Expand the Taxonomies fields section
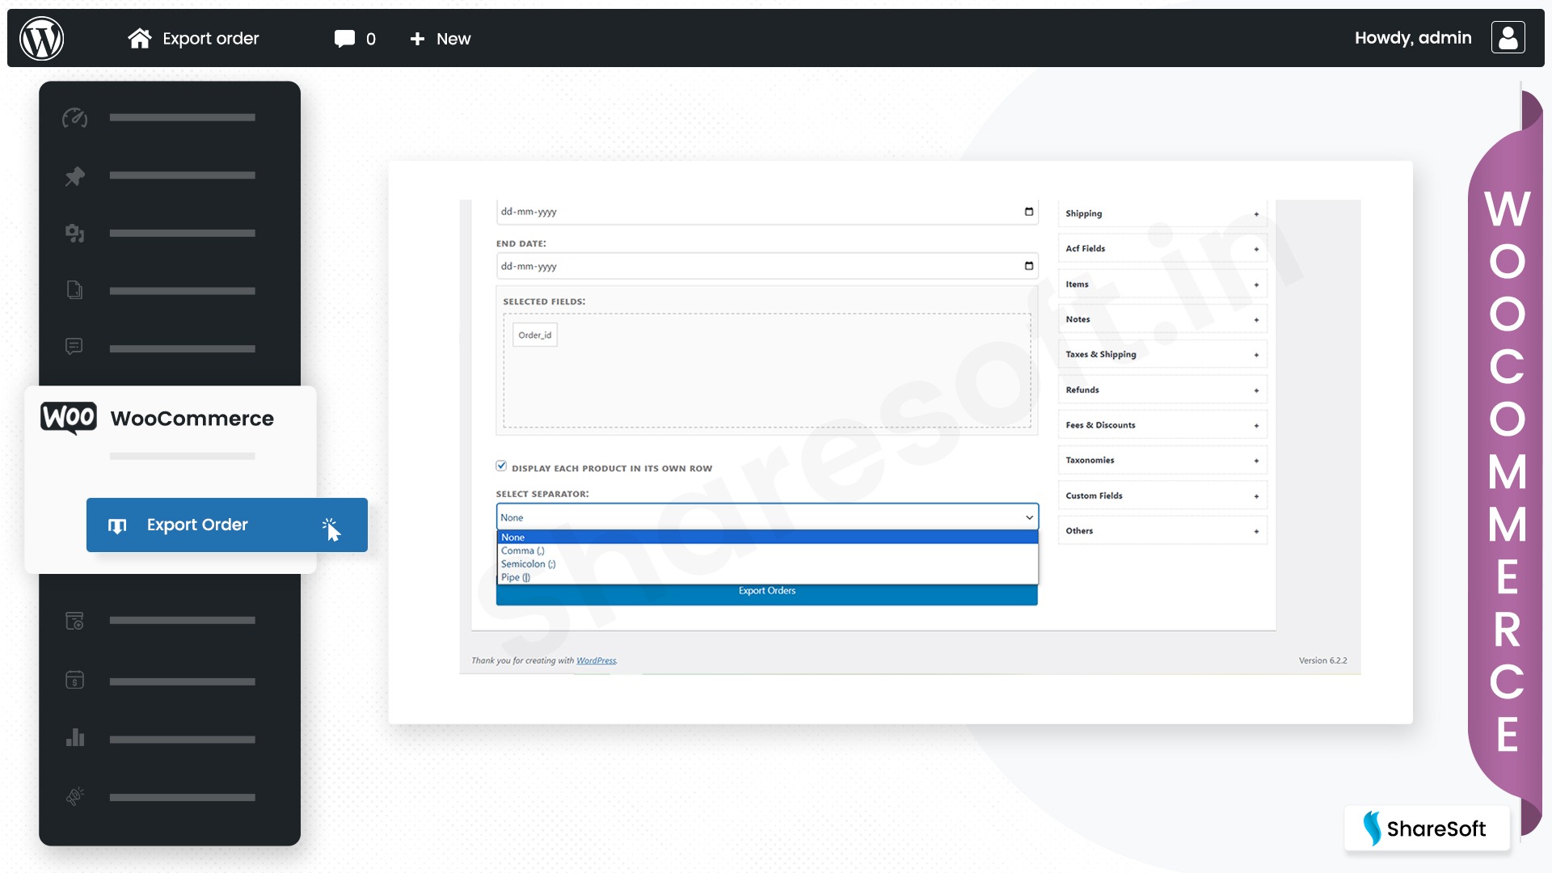 (x=1162, y=461)
